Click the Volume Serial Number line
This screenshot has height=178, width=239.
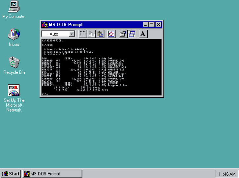[68, 52]
